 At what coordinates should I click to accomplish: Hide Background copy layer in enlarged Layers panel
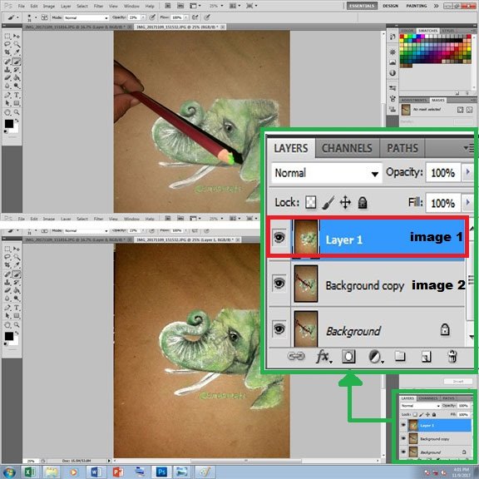pyautogui.click(x=279, y=284)
